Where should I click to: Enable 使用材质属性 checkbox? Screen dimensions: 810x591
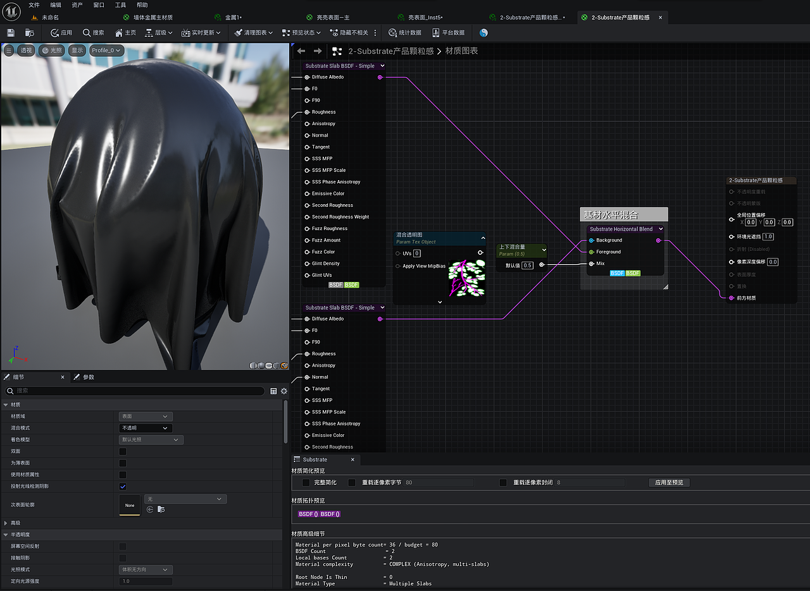[123, 475]
